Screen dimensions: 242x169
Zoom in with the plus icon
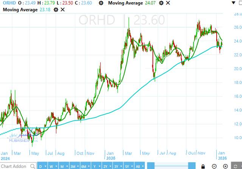225,166
